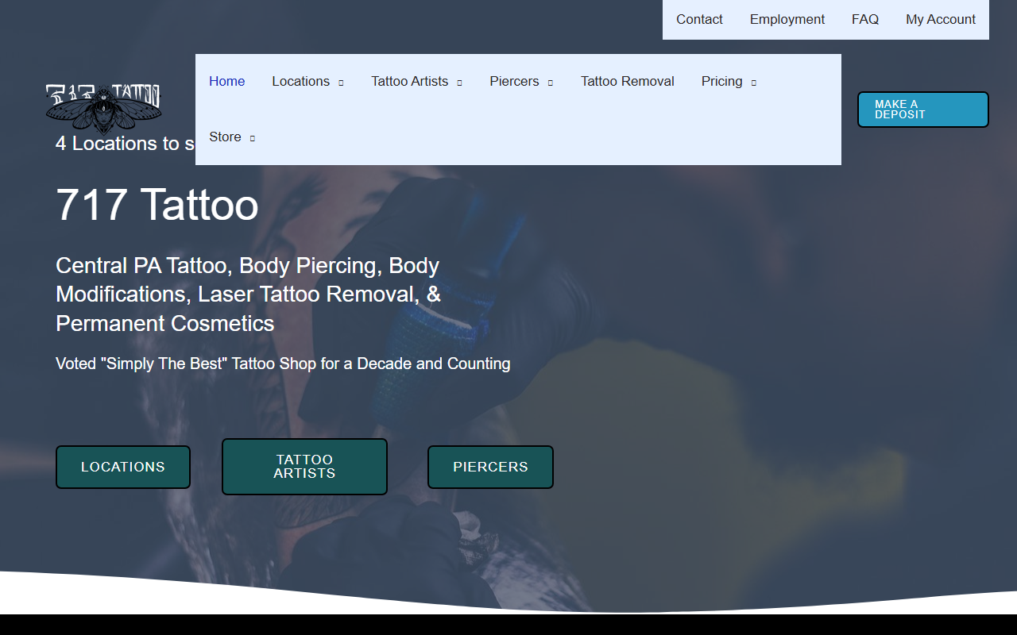Open the Contact page link
The width and height of the screenshot is (1017, 635).
point(699,20)
